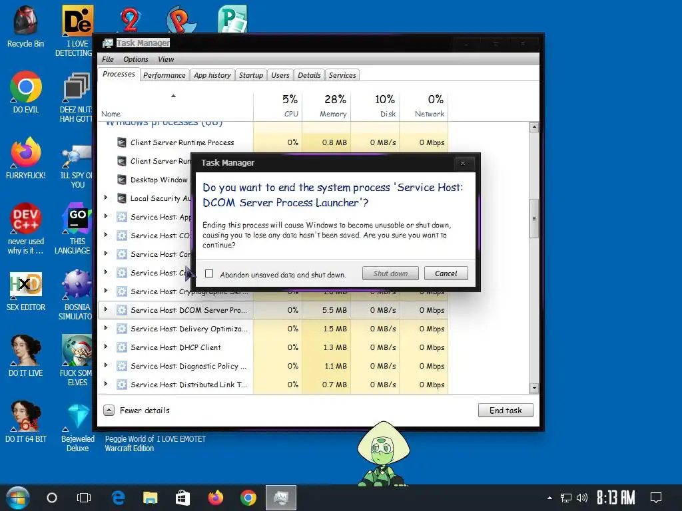Switch to the App history tab
This screenshot has width=682, height=511.
[x=212, y=75]
